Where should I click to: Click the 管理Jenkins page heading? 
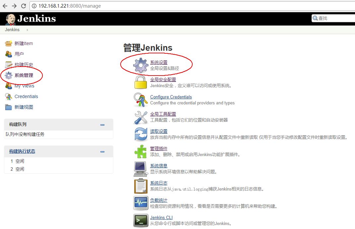coord(148,48)
